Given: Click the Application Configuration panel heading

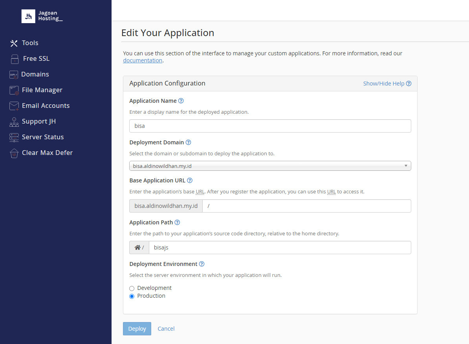Looking at the screenshot, I should pos(167,83).
